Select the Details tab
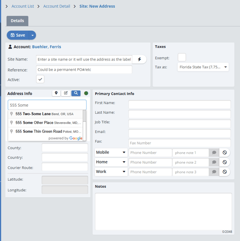Image resolution: width=240 pixels, height=241 pixels. (17, 21)
